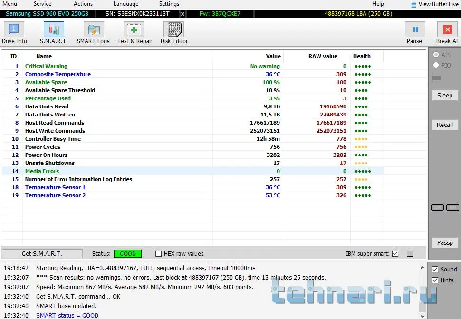Enable HEX raw values checkbox
This screenshot has height=319, width=461.
pyautogui.click(x=158, y=253)
